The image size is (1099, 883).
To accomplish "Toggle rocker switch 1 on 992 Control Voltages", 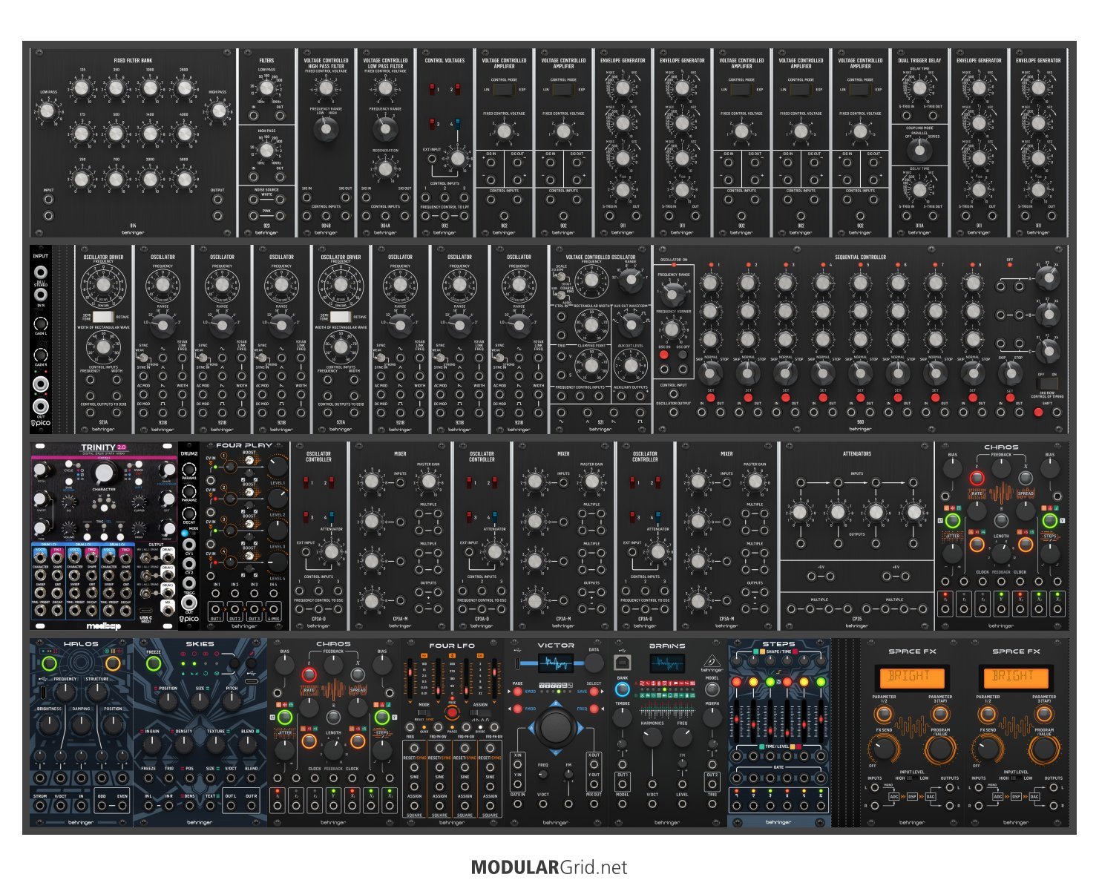I will coord(433,89).
